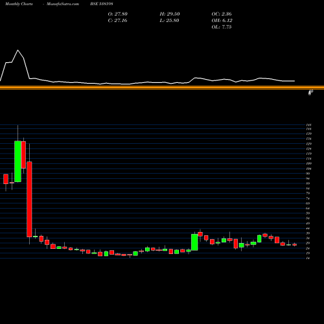The width and height of the screenshot is (324, 324).
Task: Select the low price 'L: 25.80'
Action: [169, 21]
